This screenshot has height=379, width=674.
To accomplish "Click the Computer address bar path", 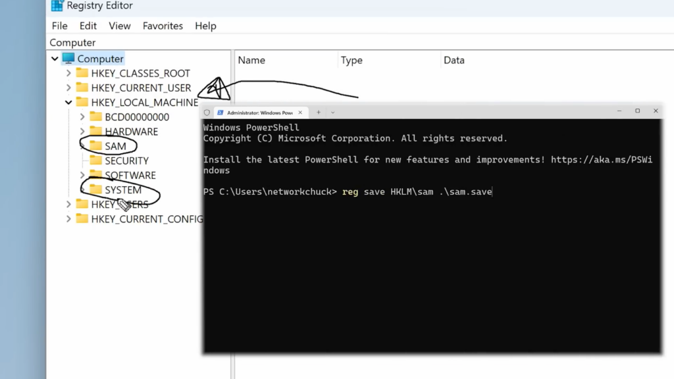I will pos(72,43).
